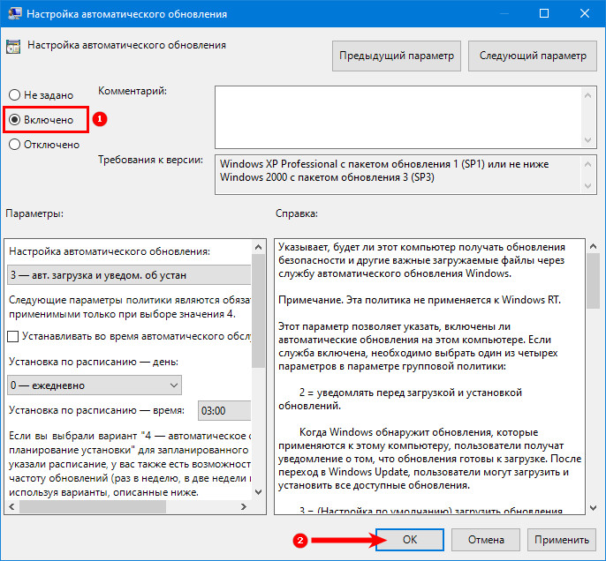The height and width of the screenshot is (561, 606).
Task: Click inside the 'Комментарий' text box
Action: (398, 117)
